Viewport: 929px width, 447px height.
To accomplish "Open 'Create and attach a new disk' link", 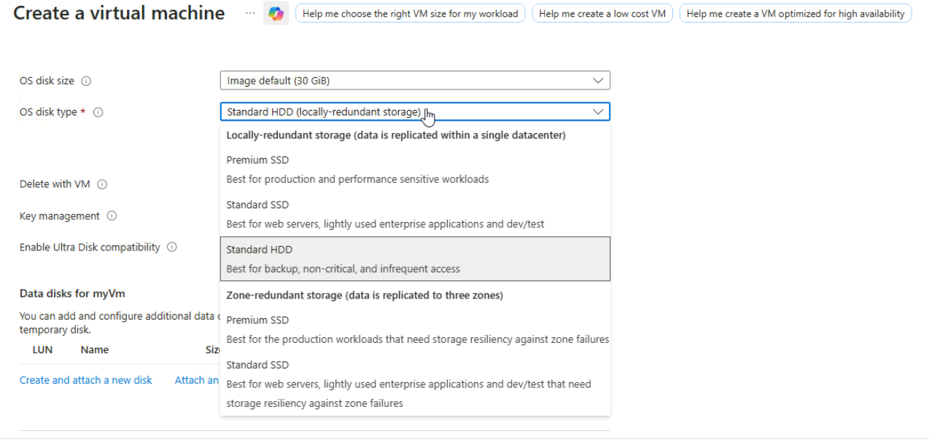I will point(86,380).
